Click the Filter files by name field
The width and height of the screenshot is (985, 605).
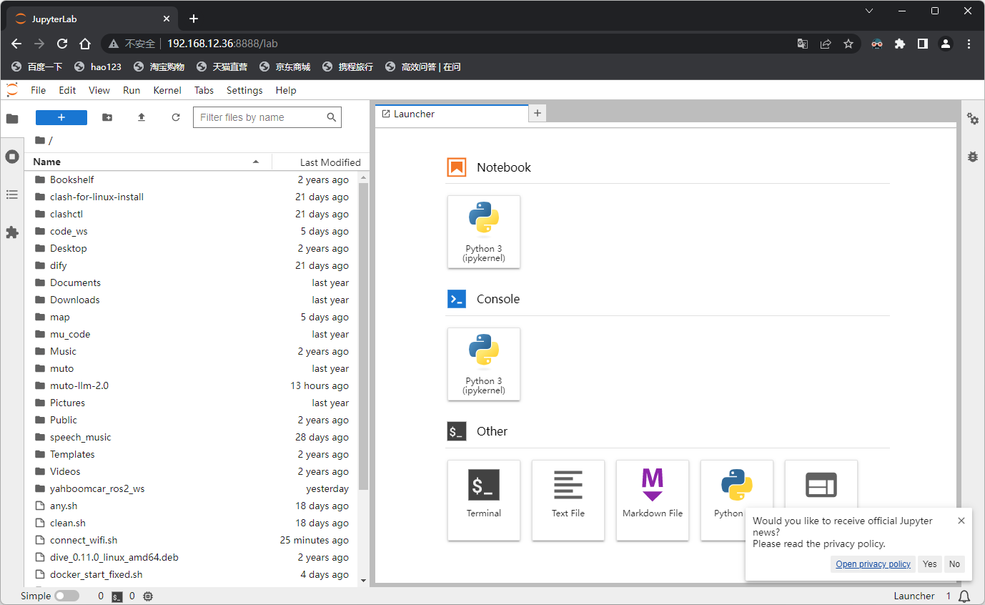(x=267, y=117)
